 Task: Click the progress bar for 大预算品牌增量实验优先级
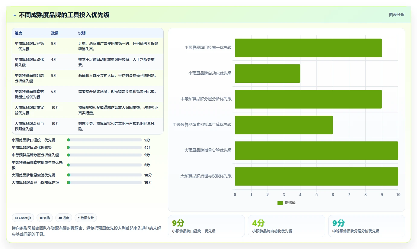(104, 175)
